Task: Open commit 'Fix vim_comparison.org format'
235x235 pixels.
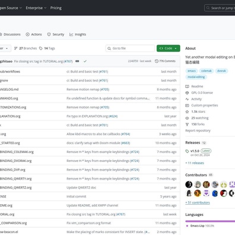Action: 88,223
